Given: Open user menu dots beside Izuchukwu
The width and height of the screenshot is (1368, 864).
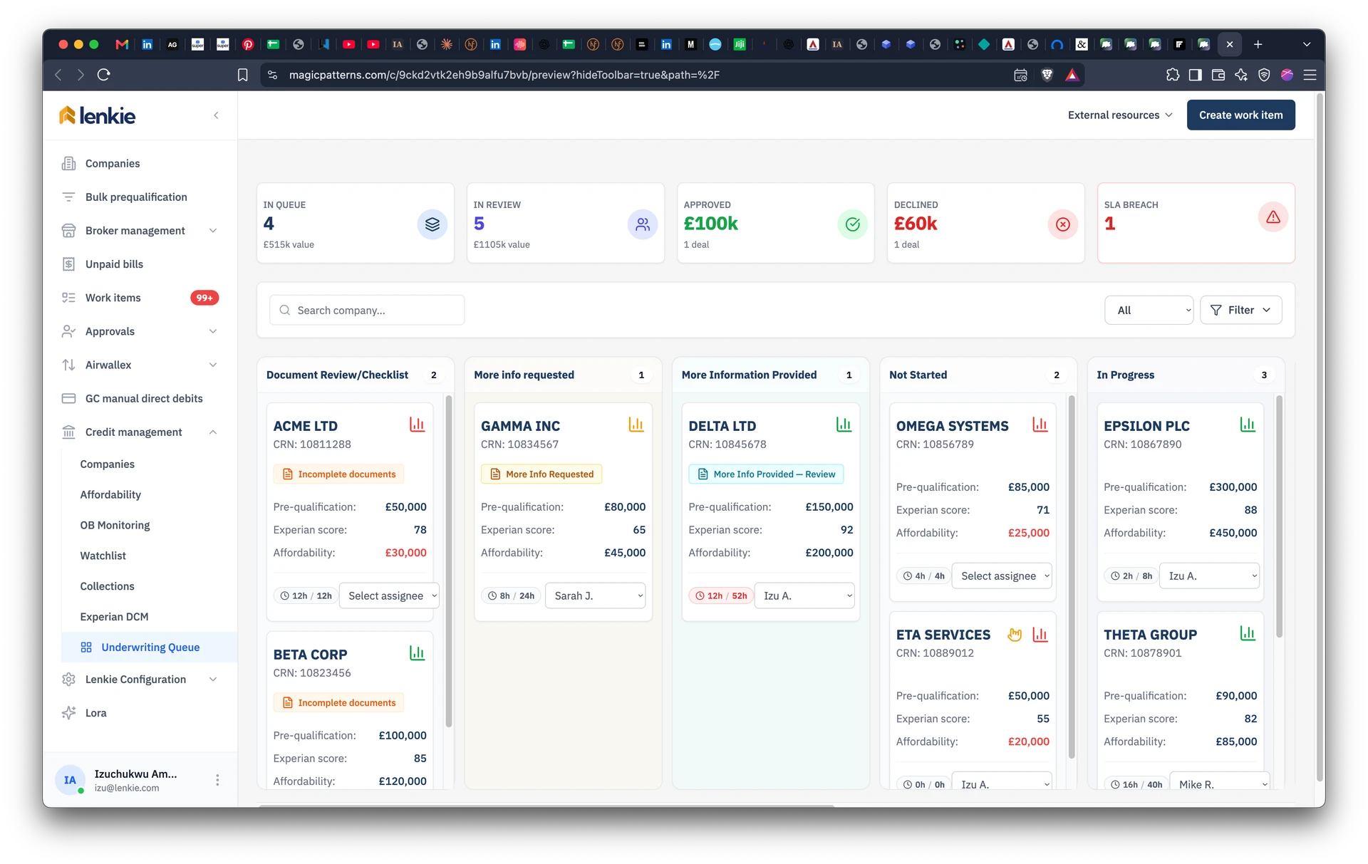Looking at the screenshot, I should [x=217, y=781].
